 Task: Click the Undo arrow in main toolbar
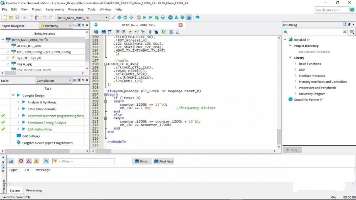click(x=44, y=18)
